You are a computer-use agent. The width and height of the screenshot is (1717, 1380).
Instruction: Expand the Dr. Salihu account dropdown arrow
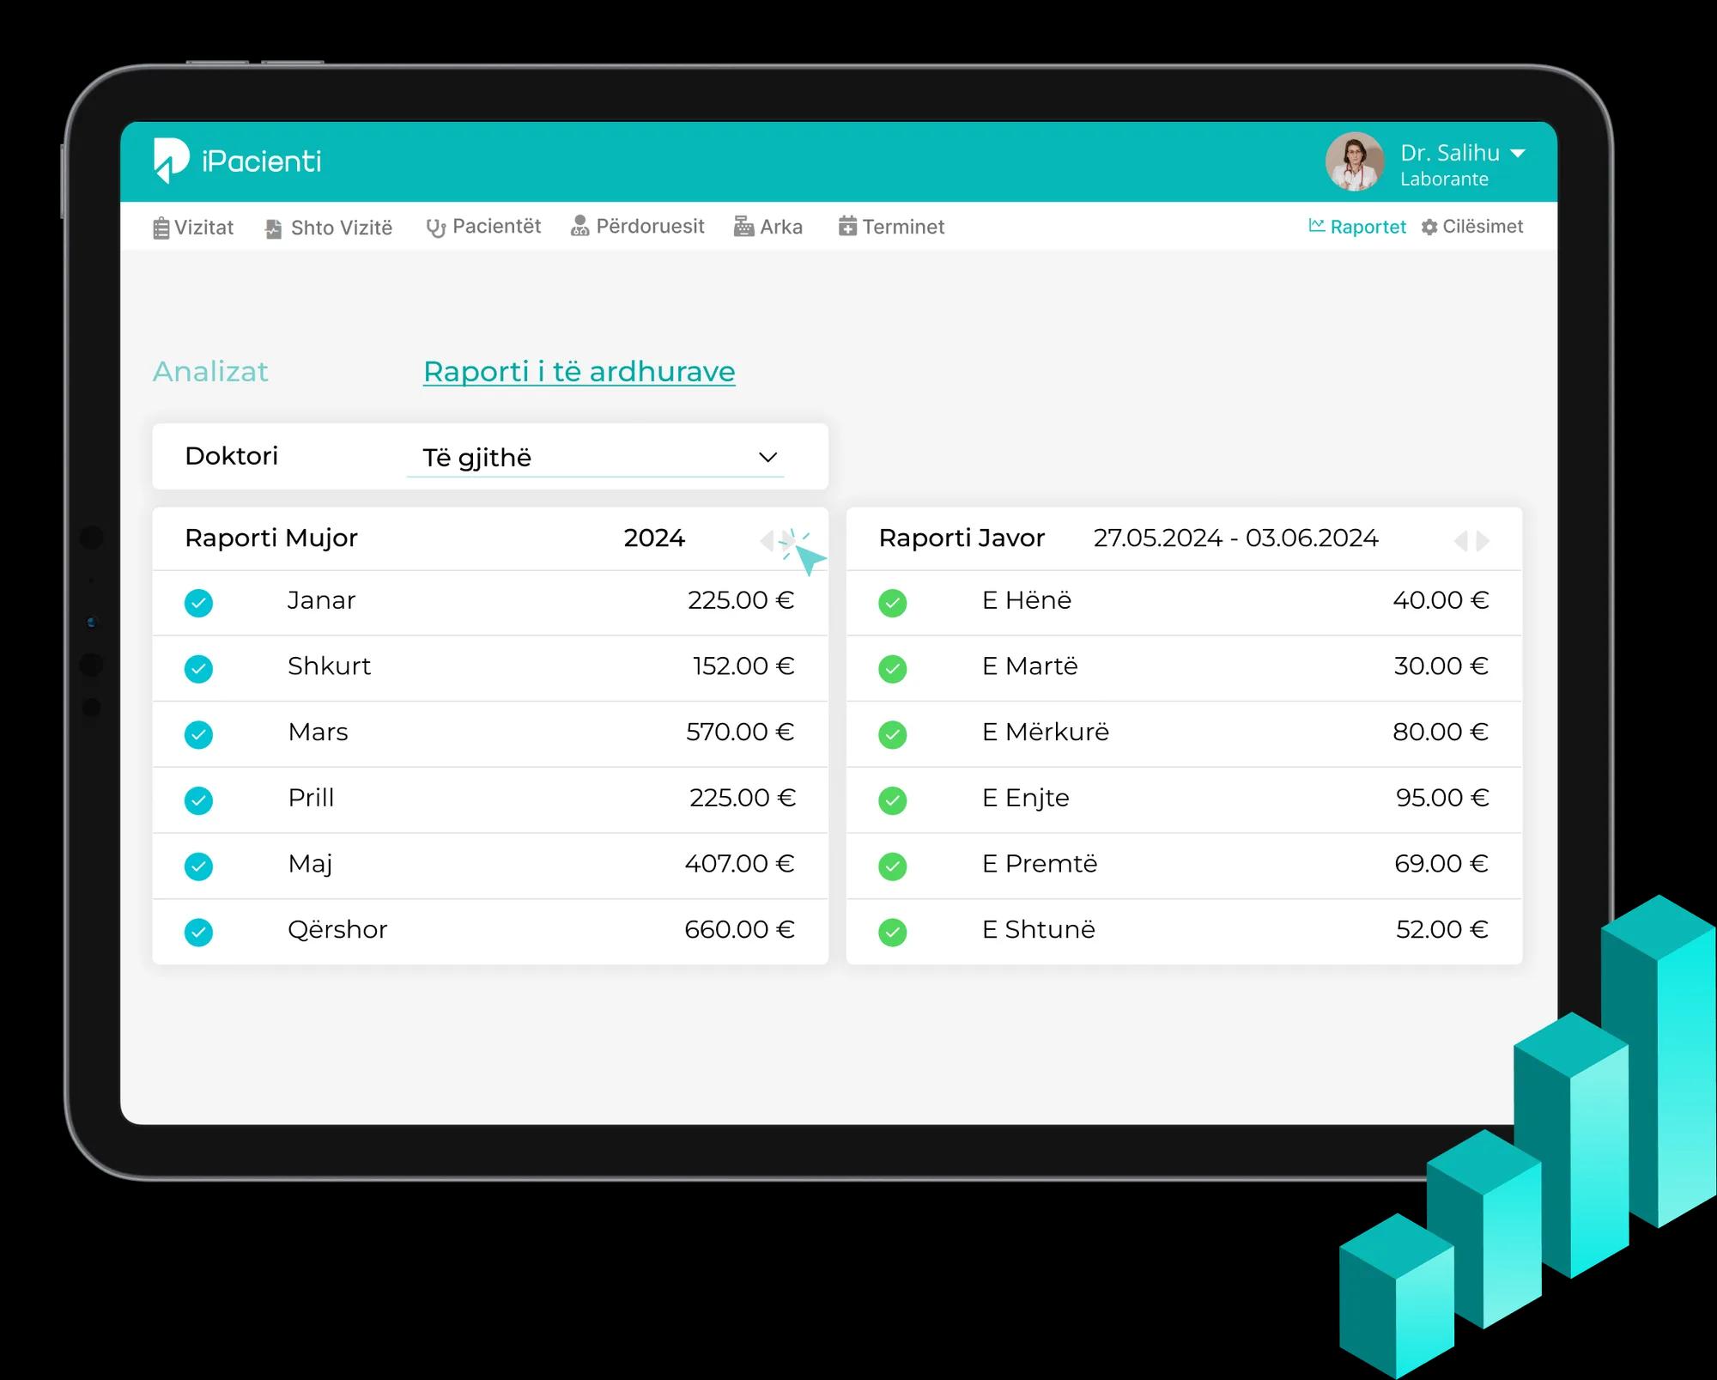pos(1518,153)
